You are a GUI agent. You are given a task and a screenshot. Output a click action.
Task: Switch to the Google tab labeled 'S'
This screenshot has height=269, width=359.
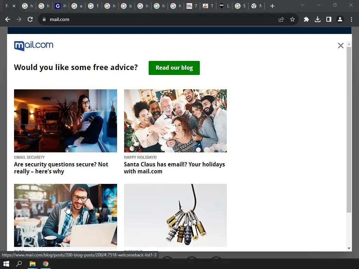(x=241, y=6)
